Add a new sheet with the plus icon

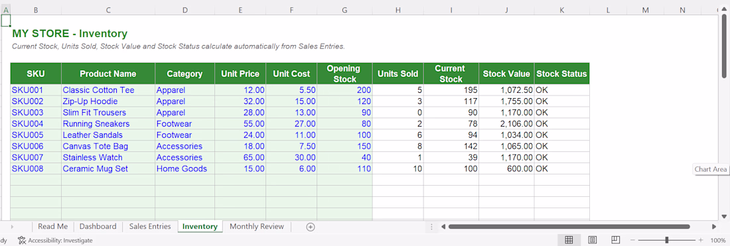(311, 227)
